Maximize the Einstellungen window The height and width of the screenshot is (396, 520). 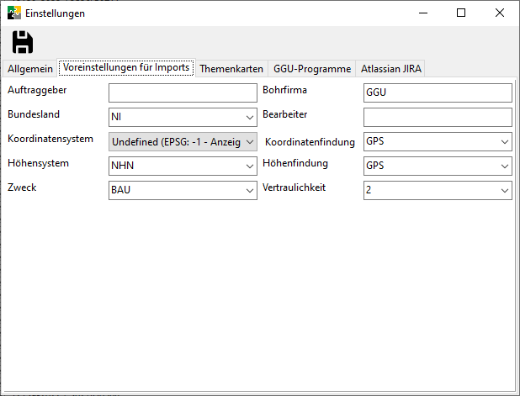click(x=461, y=13)
